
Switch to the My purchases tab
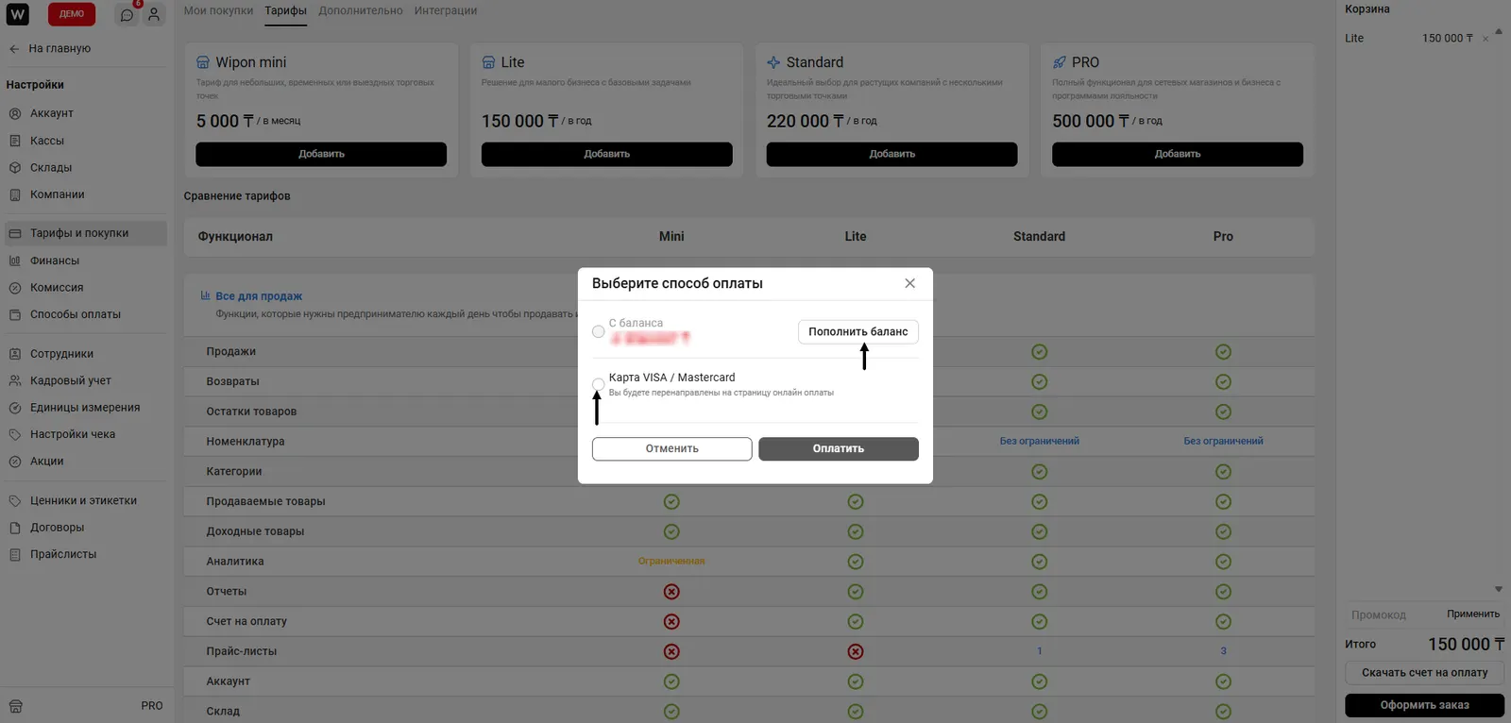click(x=218, y=11)
